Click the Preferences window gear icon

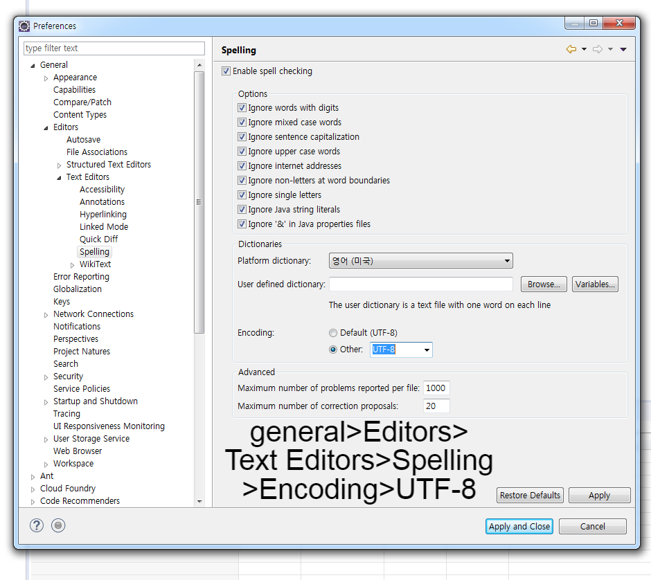coord(24,26)
